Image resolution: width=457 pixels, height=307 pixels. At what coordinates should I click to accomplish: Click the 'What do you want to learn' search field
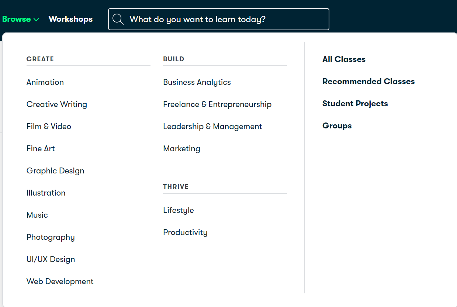click(x=225, y=19)
